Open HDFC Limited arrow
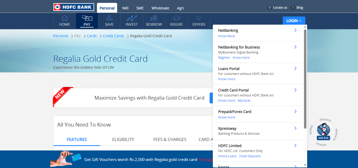 (295, 145)
